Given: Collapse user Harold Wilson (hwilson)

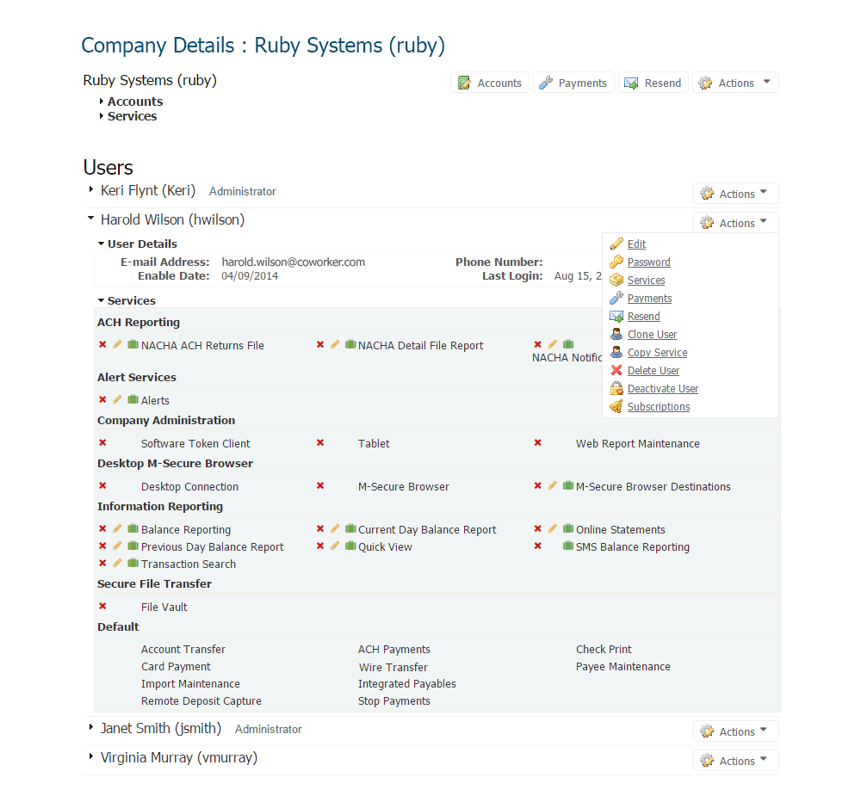Looking at the screenshot, I should 91,219.
